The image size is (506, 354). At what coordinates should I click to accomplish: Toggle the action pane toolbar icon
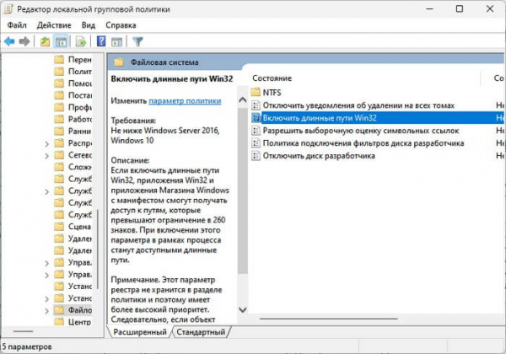[117, 41]
